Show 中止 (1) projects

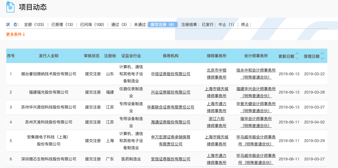[x=226, y=25]
